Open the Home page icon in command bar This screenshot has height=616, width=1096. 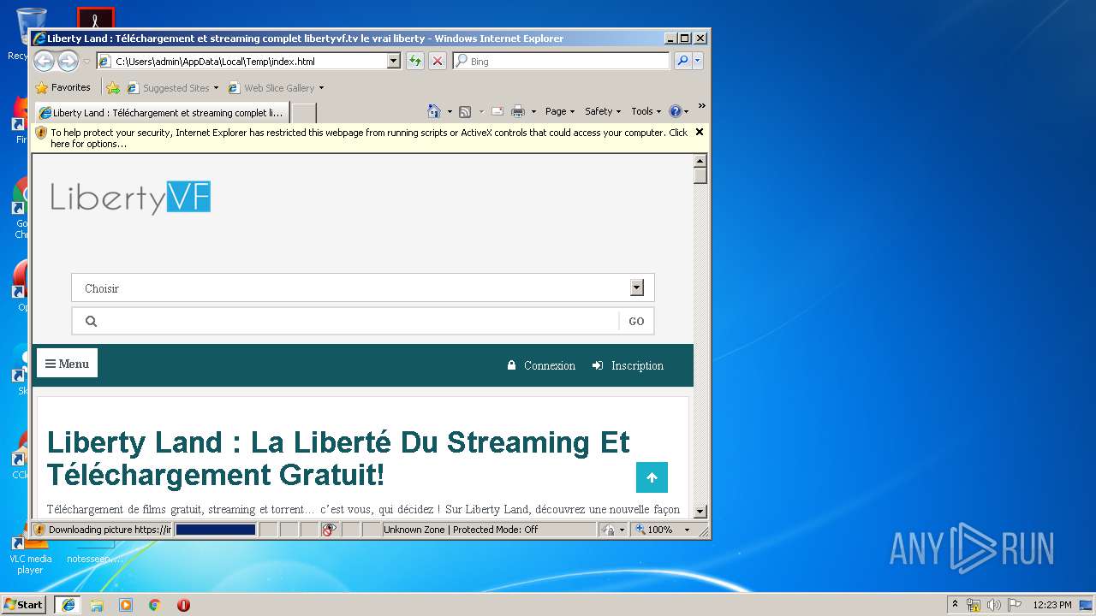point(434,111)
